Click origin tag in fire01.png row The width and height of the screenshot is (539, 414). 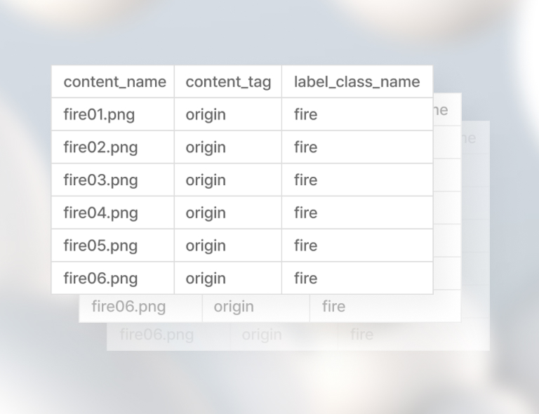tap(206, 115)
